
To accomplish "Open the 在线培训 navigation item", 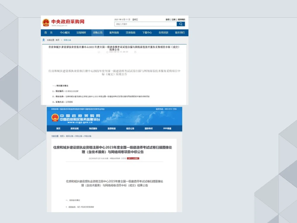I will pos(163,33).
